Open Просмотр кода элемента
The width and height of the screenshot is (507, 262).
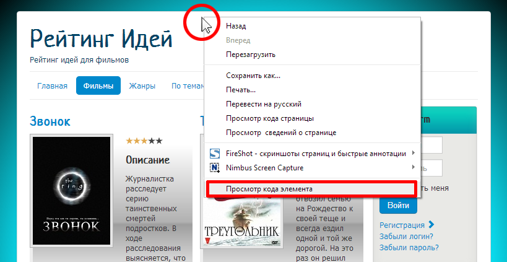click(269, 188)
